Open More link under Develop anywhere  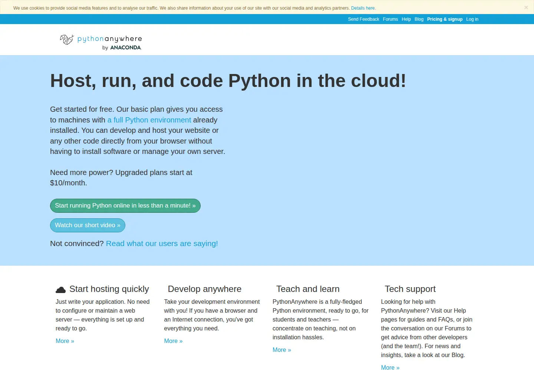(173, 341)
